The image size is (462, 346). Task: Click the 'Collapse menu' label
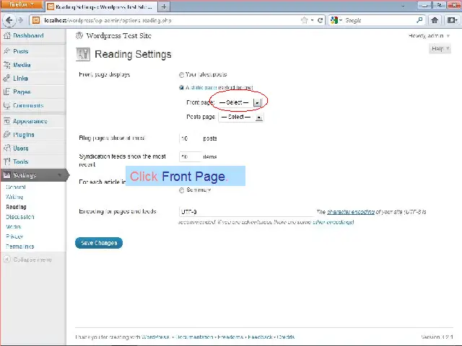tap(32, 259)
